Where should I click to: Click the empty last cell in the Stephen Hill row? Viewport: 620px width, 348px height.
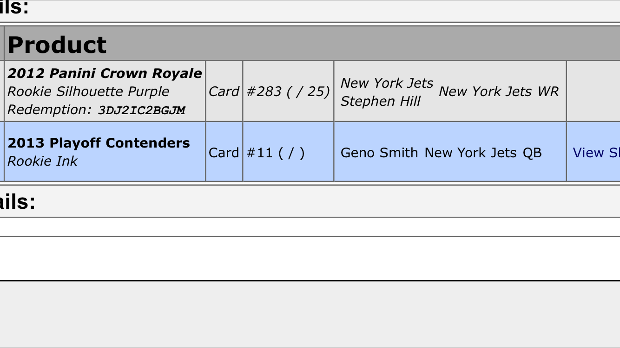coord(593,91)
